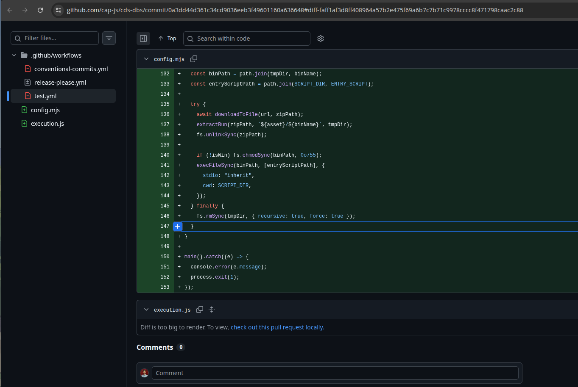Collapse the file tree side panel icon

click(143, 38)
